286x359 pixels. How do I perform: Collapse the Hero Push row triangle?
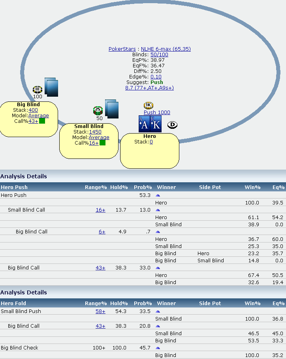[158, 195]
